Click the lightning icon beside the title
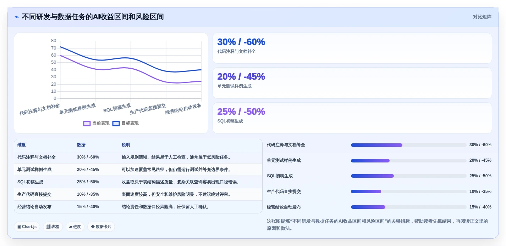 point(17,17)
